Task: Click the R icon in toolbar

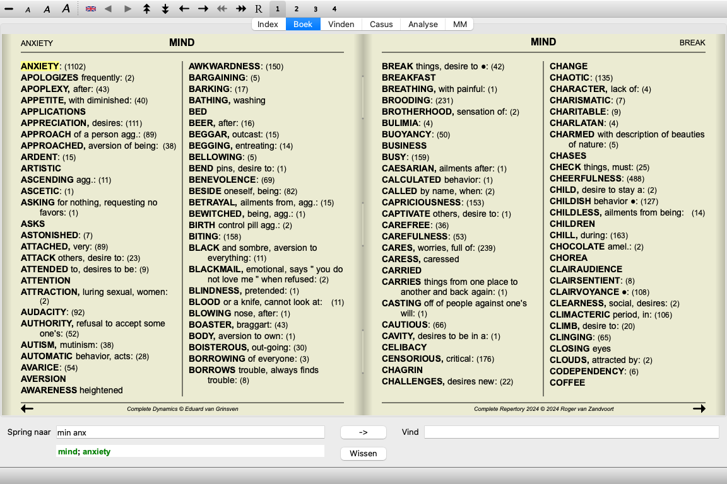Action: click(x=259, y=9)
